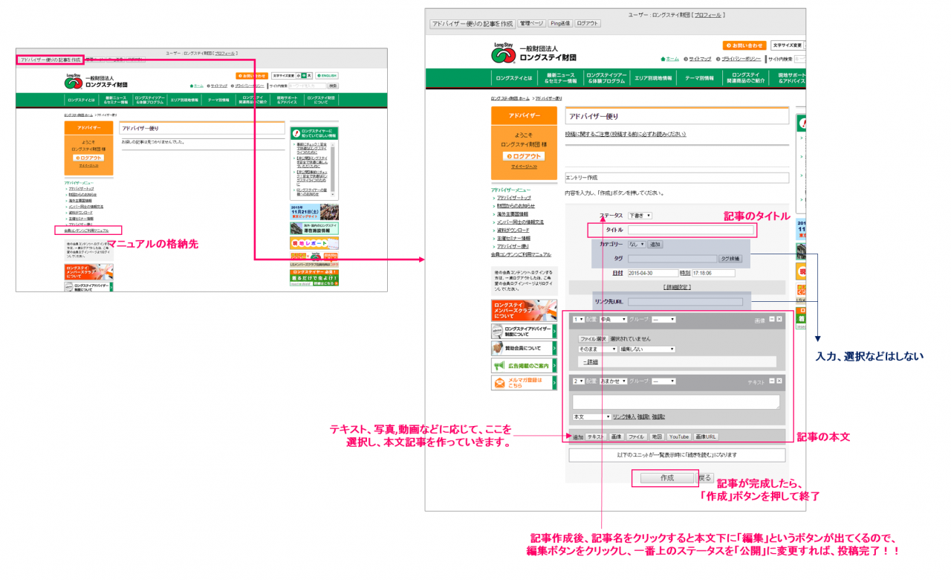Open テーマ別情報 nav menu right screenshot
This screenshot has width=951, height=580.
coord(698,78)
